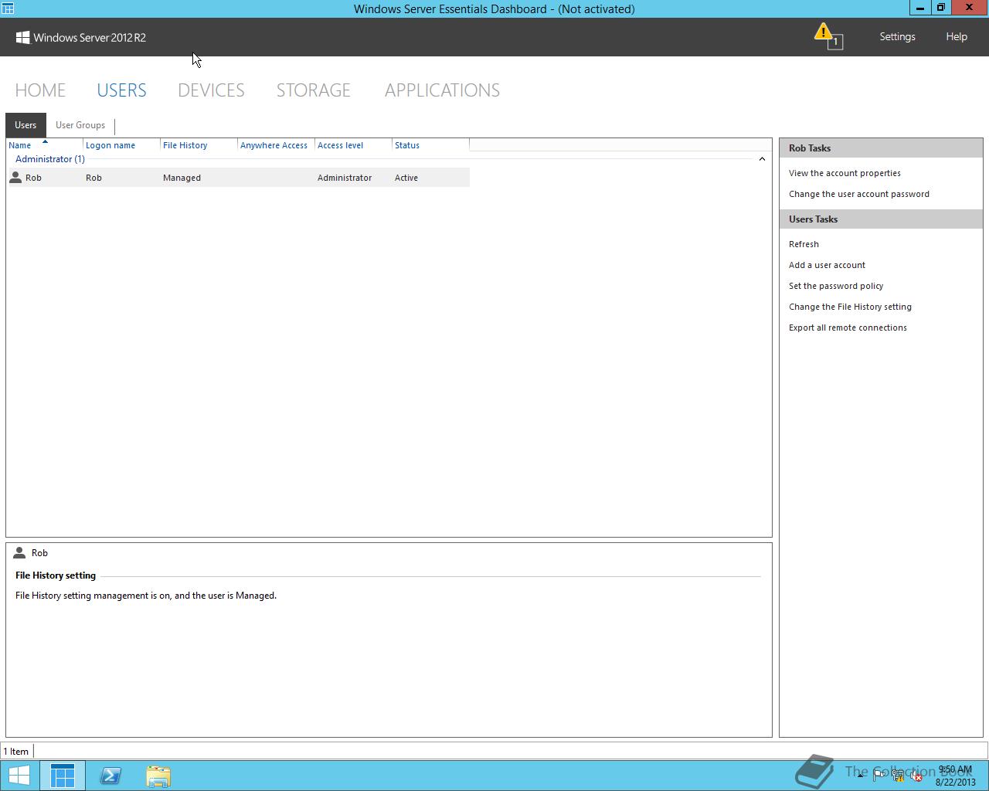Open the DEVICES section
Image resolution: width=989 pixels, height=791 pixels.
(x=211, y=90)
